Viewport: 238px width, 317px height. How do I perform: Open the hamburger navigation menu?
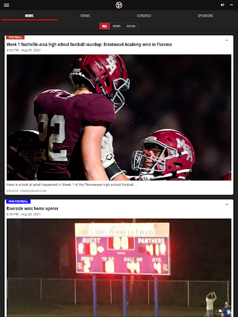[6, 5]
